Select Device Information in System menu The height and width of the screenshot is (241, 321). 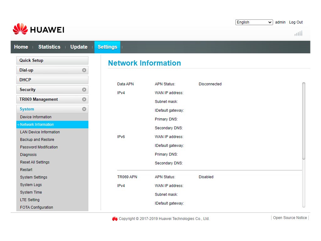(36, 117)
